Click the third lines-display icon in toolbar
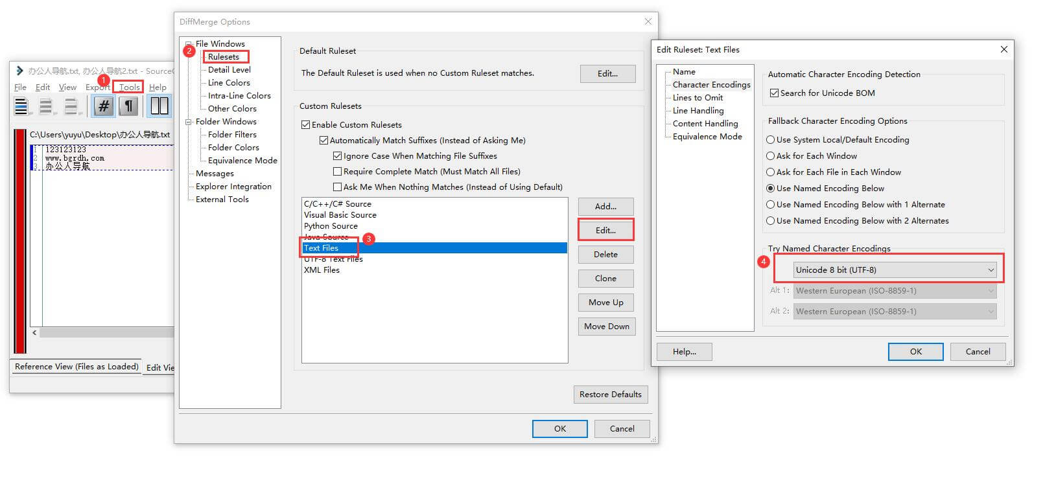The height and width of the screenshot is (484, 1056). coord(71,106)
